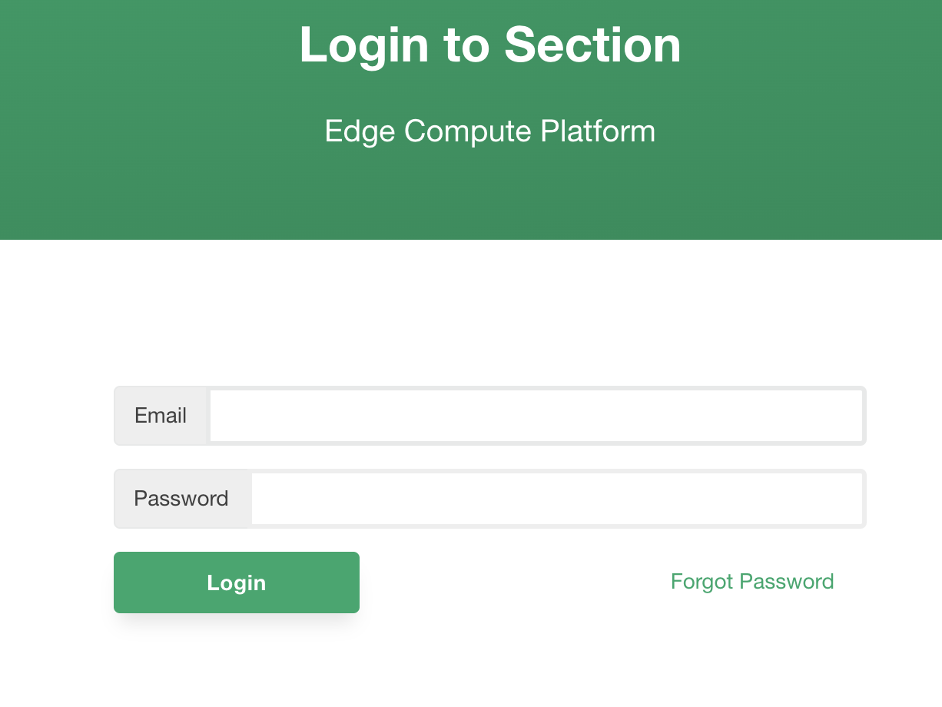Select the word "Edge" in the subtitle
The height and width of the screenshot is (707, 942).
[x=360, y=131]
